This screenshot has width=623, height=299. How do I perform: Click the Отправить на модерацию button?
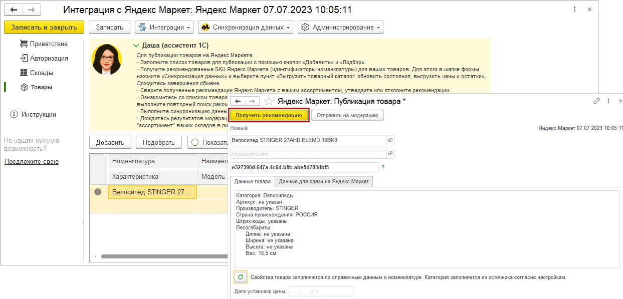pos(347,115)
